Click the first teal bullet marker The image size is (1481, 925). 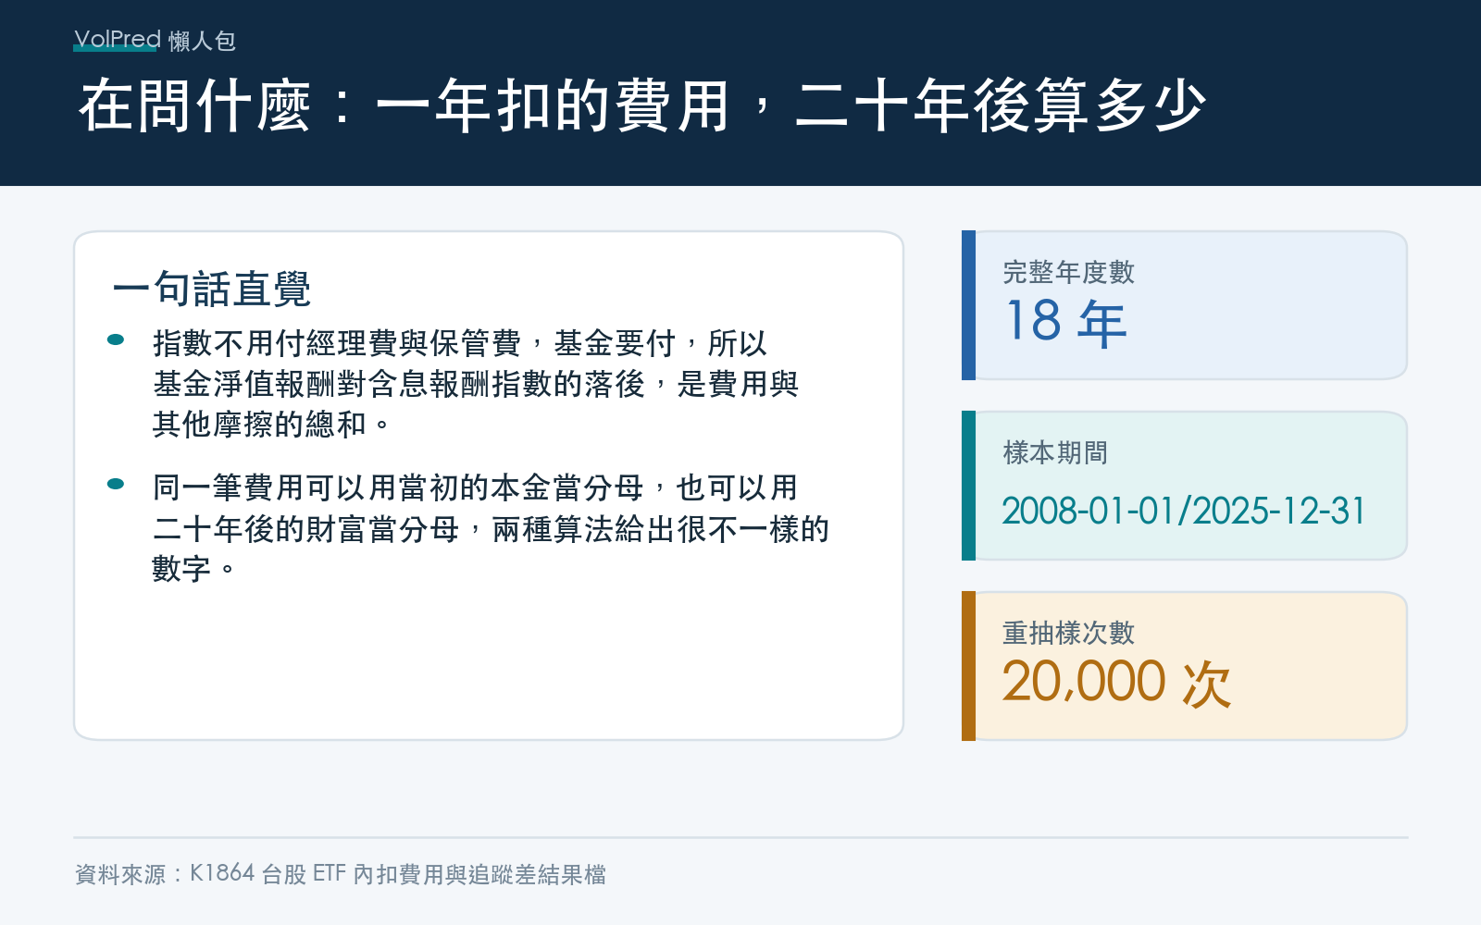[x=116, y=339]
